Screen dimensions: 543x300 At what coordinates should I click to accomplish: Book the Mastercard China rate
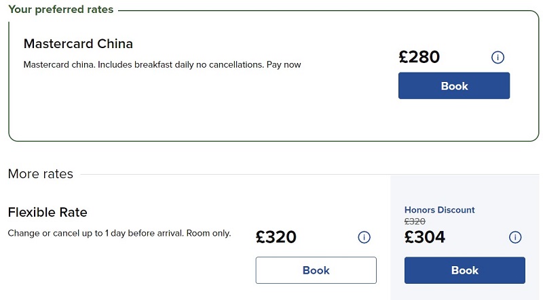pos(454,86)
